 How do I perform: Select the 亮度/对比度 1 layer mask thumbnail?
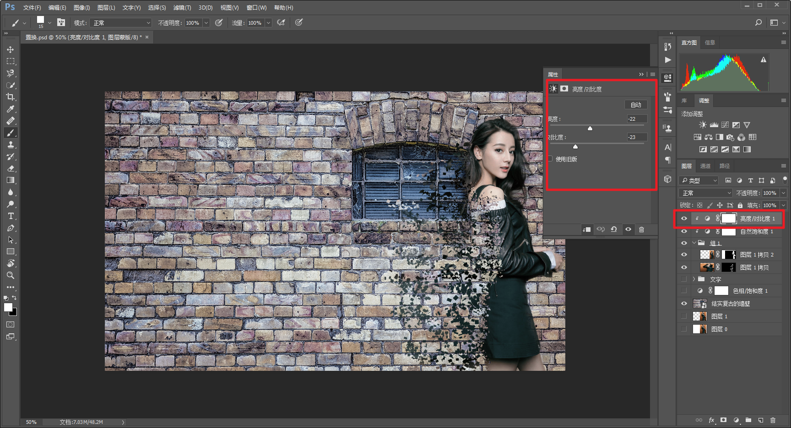point(729,219)
